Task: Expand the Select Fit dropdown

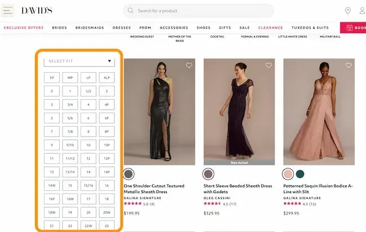Action: click(x=79, y=61)
